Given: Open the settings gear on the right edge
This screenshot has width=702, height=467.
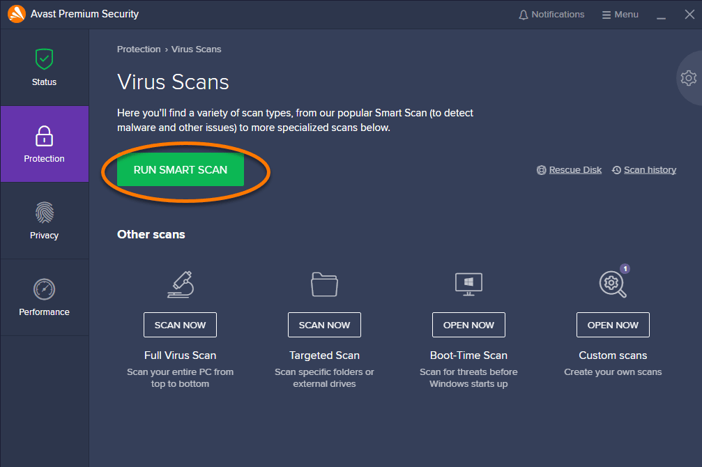Looking at the screenshot, I should pos(689,78).
